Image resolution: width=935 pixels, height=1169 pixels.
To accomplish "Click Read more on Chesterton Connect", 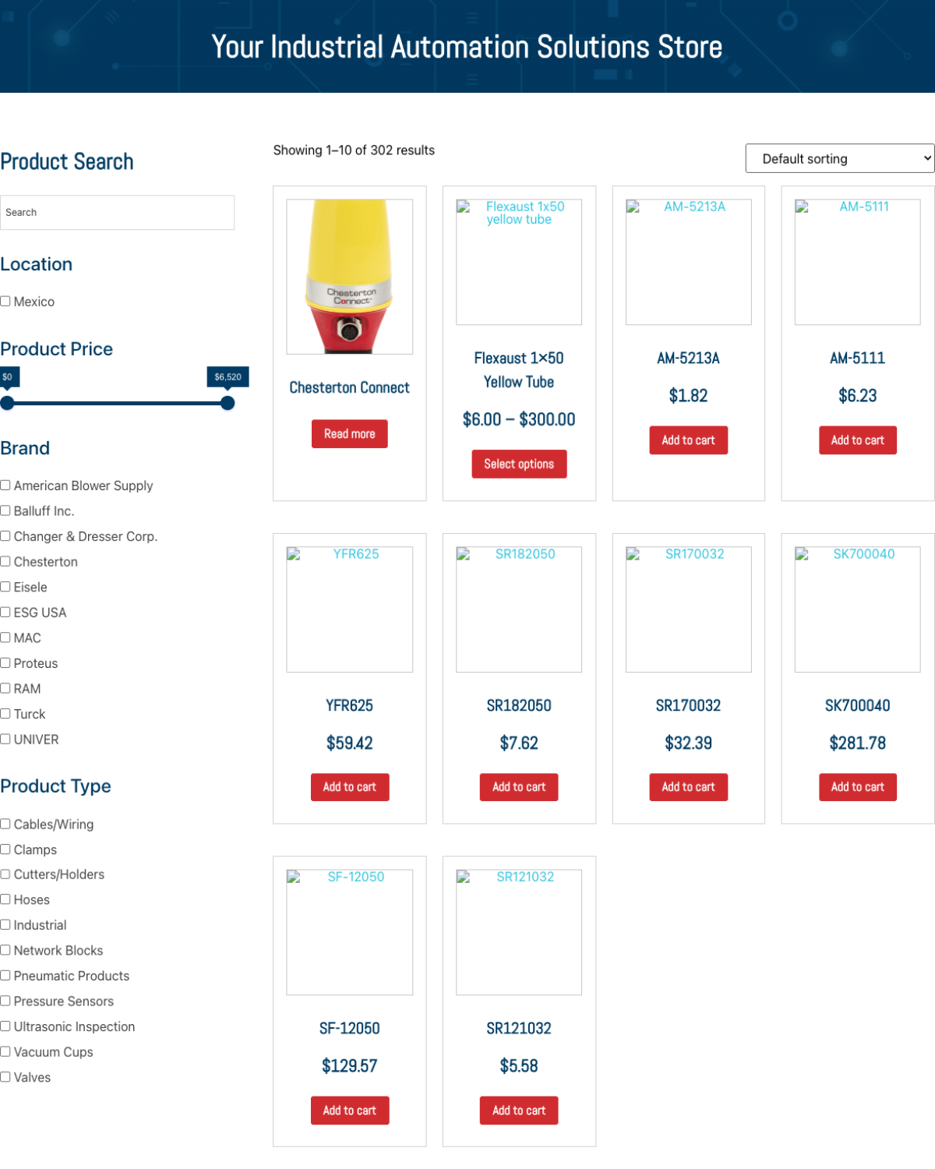I will pos(349,434).
